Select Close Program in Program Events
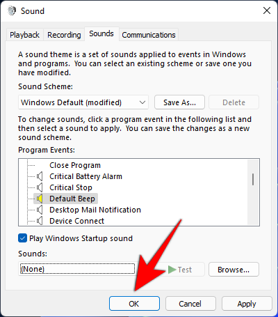Image resolution: width=278 pixels, height=317 pixels. pos(75,165)
